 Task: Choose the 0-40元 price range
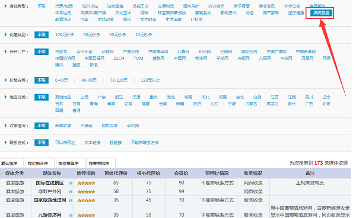coord(62,80)
